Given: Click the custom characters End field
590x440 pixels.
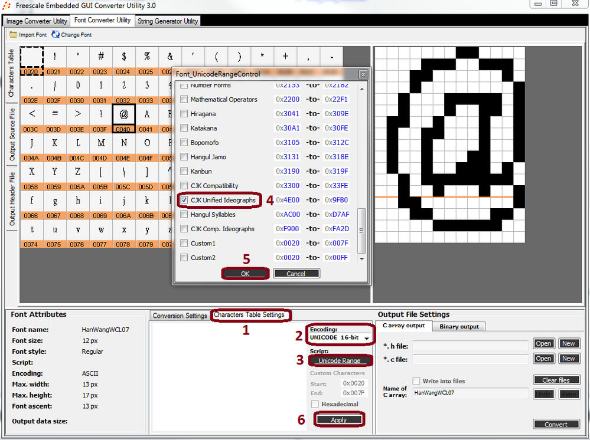Looking at the screenshot, I should point(354,393).
